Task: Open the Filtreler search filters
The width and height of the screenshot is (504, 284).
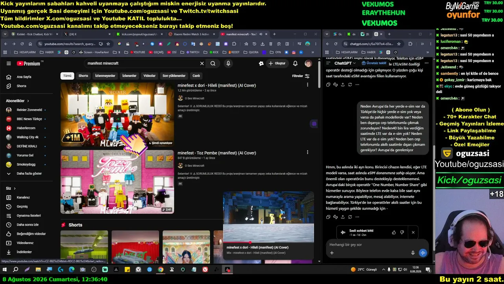Action: [301, 76]
